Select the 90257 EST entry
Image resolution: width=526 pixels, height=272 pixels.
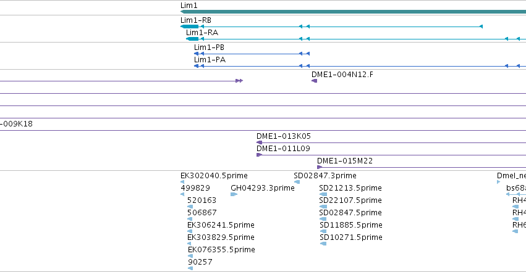[200, 262]
